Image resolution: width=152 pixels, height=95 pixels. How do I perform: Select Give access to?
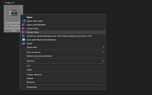pyautogui.click(x=63, y=52)
